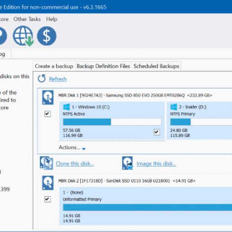Click the '57.56 GB' used size value
The height and width of the screenshot is (232, 232).
71,130
